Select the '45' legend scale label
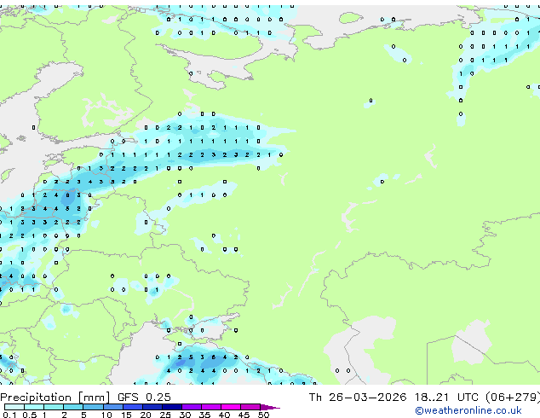Screen dimensions: 540x418 [244, 415]
